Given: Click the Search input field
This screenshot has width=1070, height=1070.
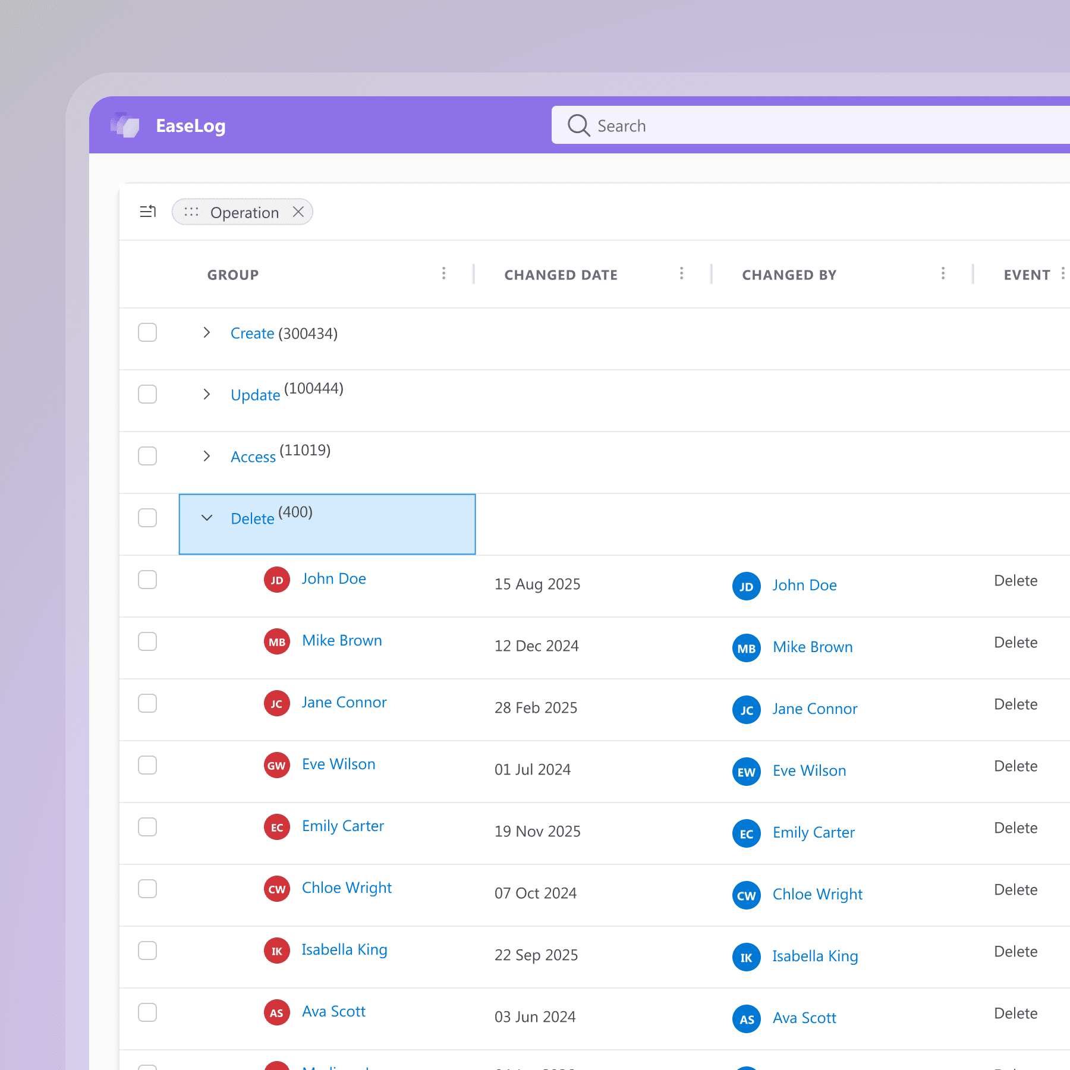Looking at the screenshot, I should point(811,125).
